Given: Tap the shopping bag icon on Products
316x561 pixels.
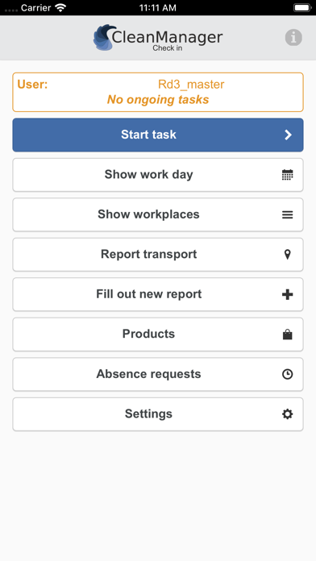Looking at the screenshot, I should (x=287, y=335).
